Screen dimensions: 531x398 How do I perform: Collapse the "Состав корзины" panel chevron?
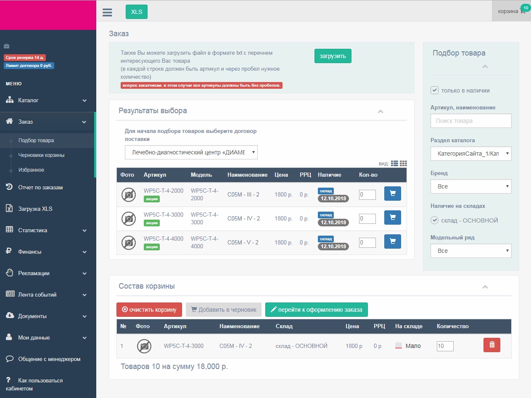click(485, 287)
